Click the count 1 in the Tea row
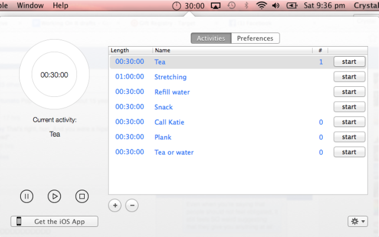Image resolution: width=379 pixels, height=237 pixels. click(321, 62)
